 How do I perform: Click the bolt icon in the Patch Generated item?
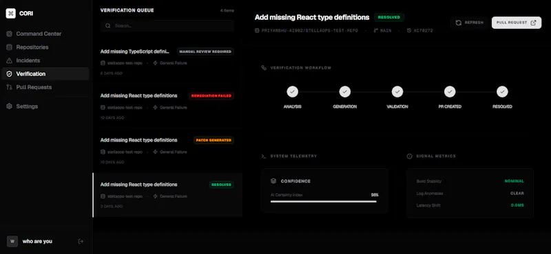[x=156, y=152]
